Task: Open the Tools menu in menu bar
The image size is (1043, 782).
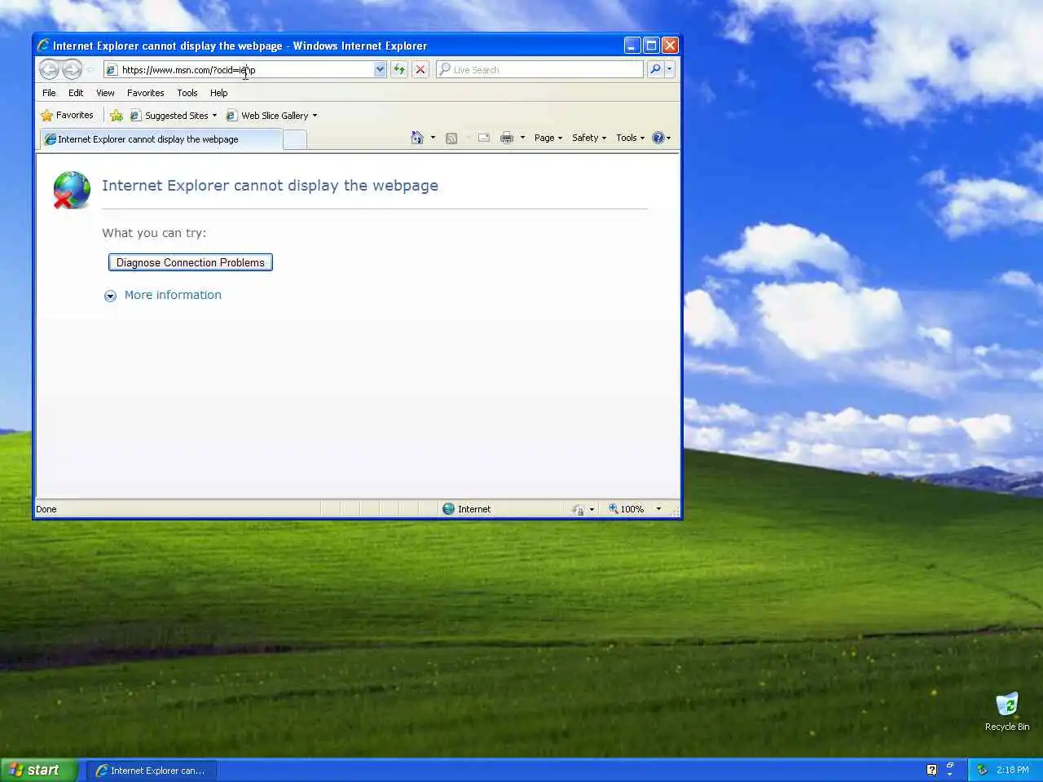Action: click(187, 93)
